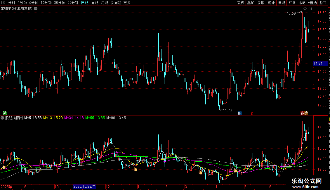This screenshot has width=330, height=190.
Task: Click the 叠加 overlay button
Action: coord(251,3)
